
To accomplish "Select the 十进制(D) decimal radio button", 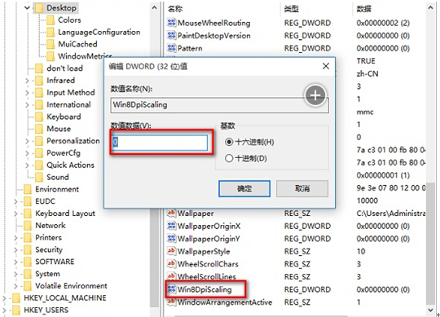I will (229, 158).
